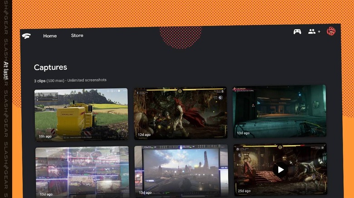
Task: Open the friends list icon
Action: coord(312,32)
